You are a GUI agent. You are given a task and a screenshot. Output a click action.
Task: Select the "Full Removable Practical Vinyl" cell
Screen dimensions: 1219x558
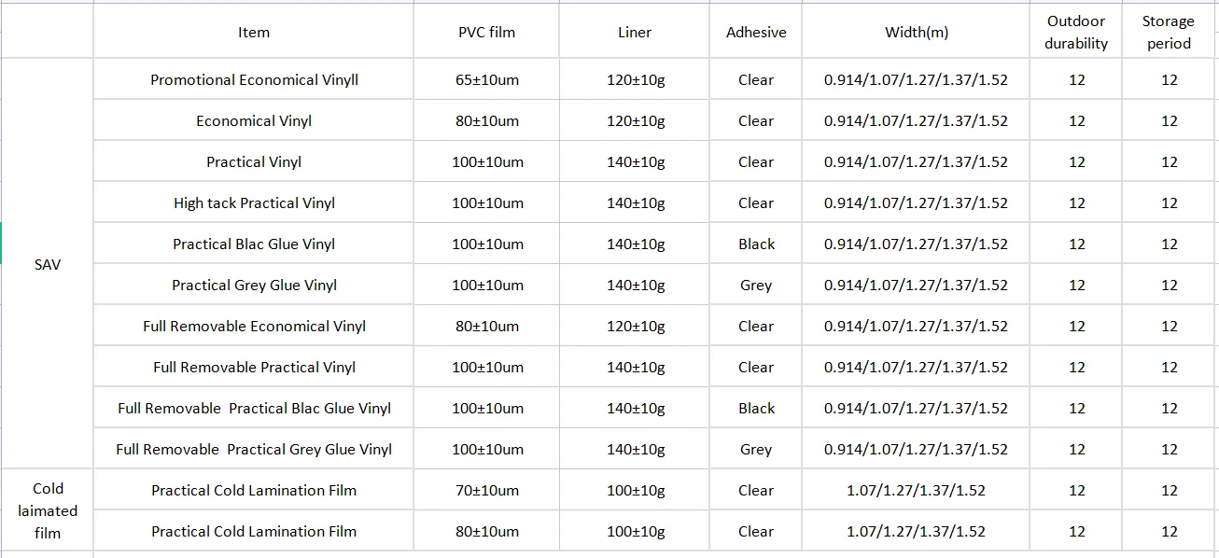click(254, 368)
